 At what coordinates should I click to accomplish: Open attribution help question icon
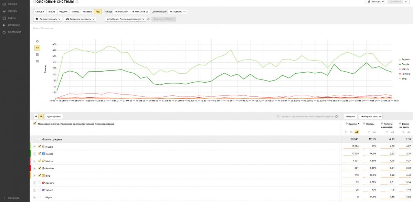(148, 19)
